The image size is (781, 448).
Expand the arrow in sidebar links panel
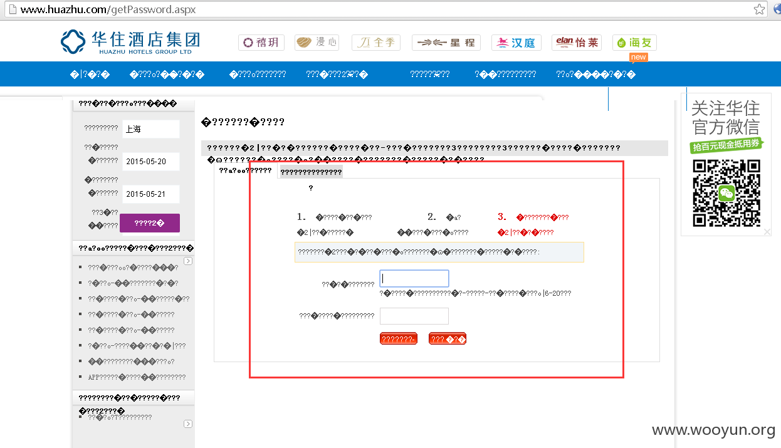click(x=187, y=261)
